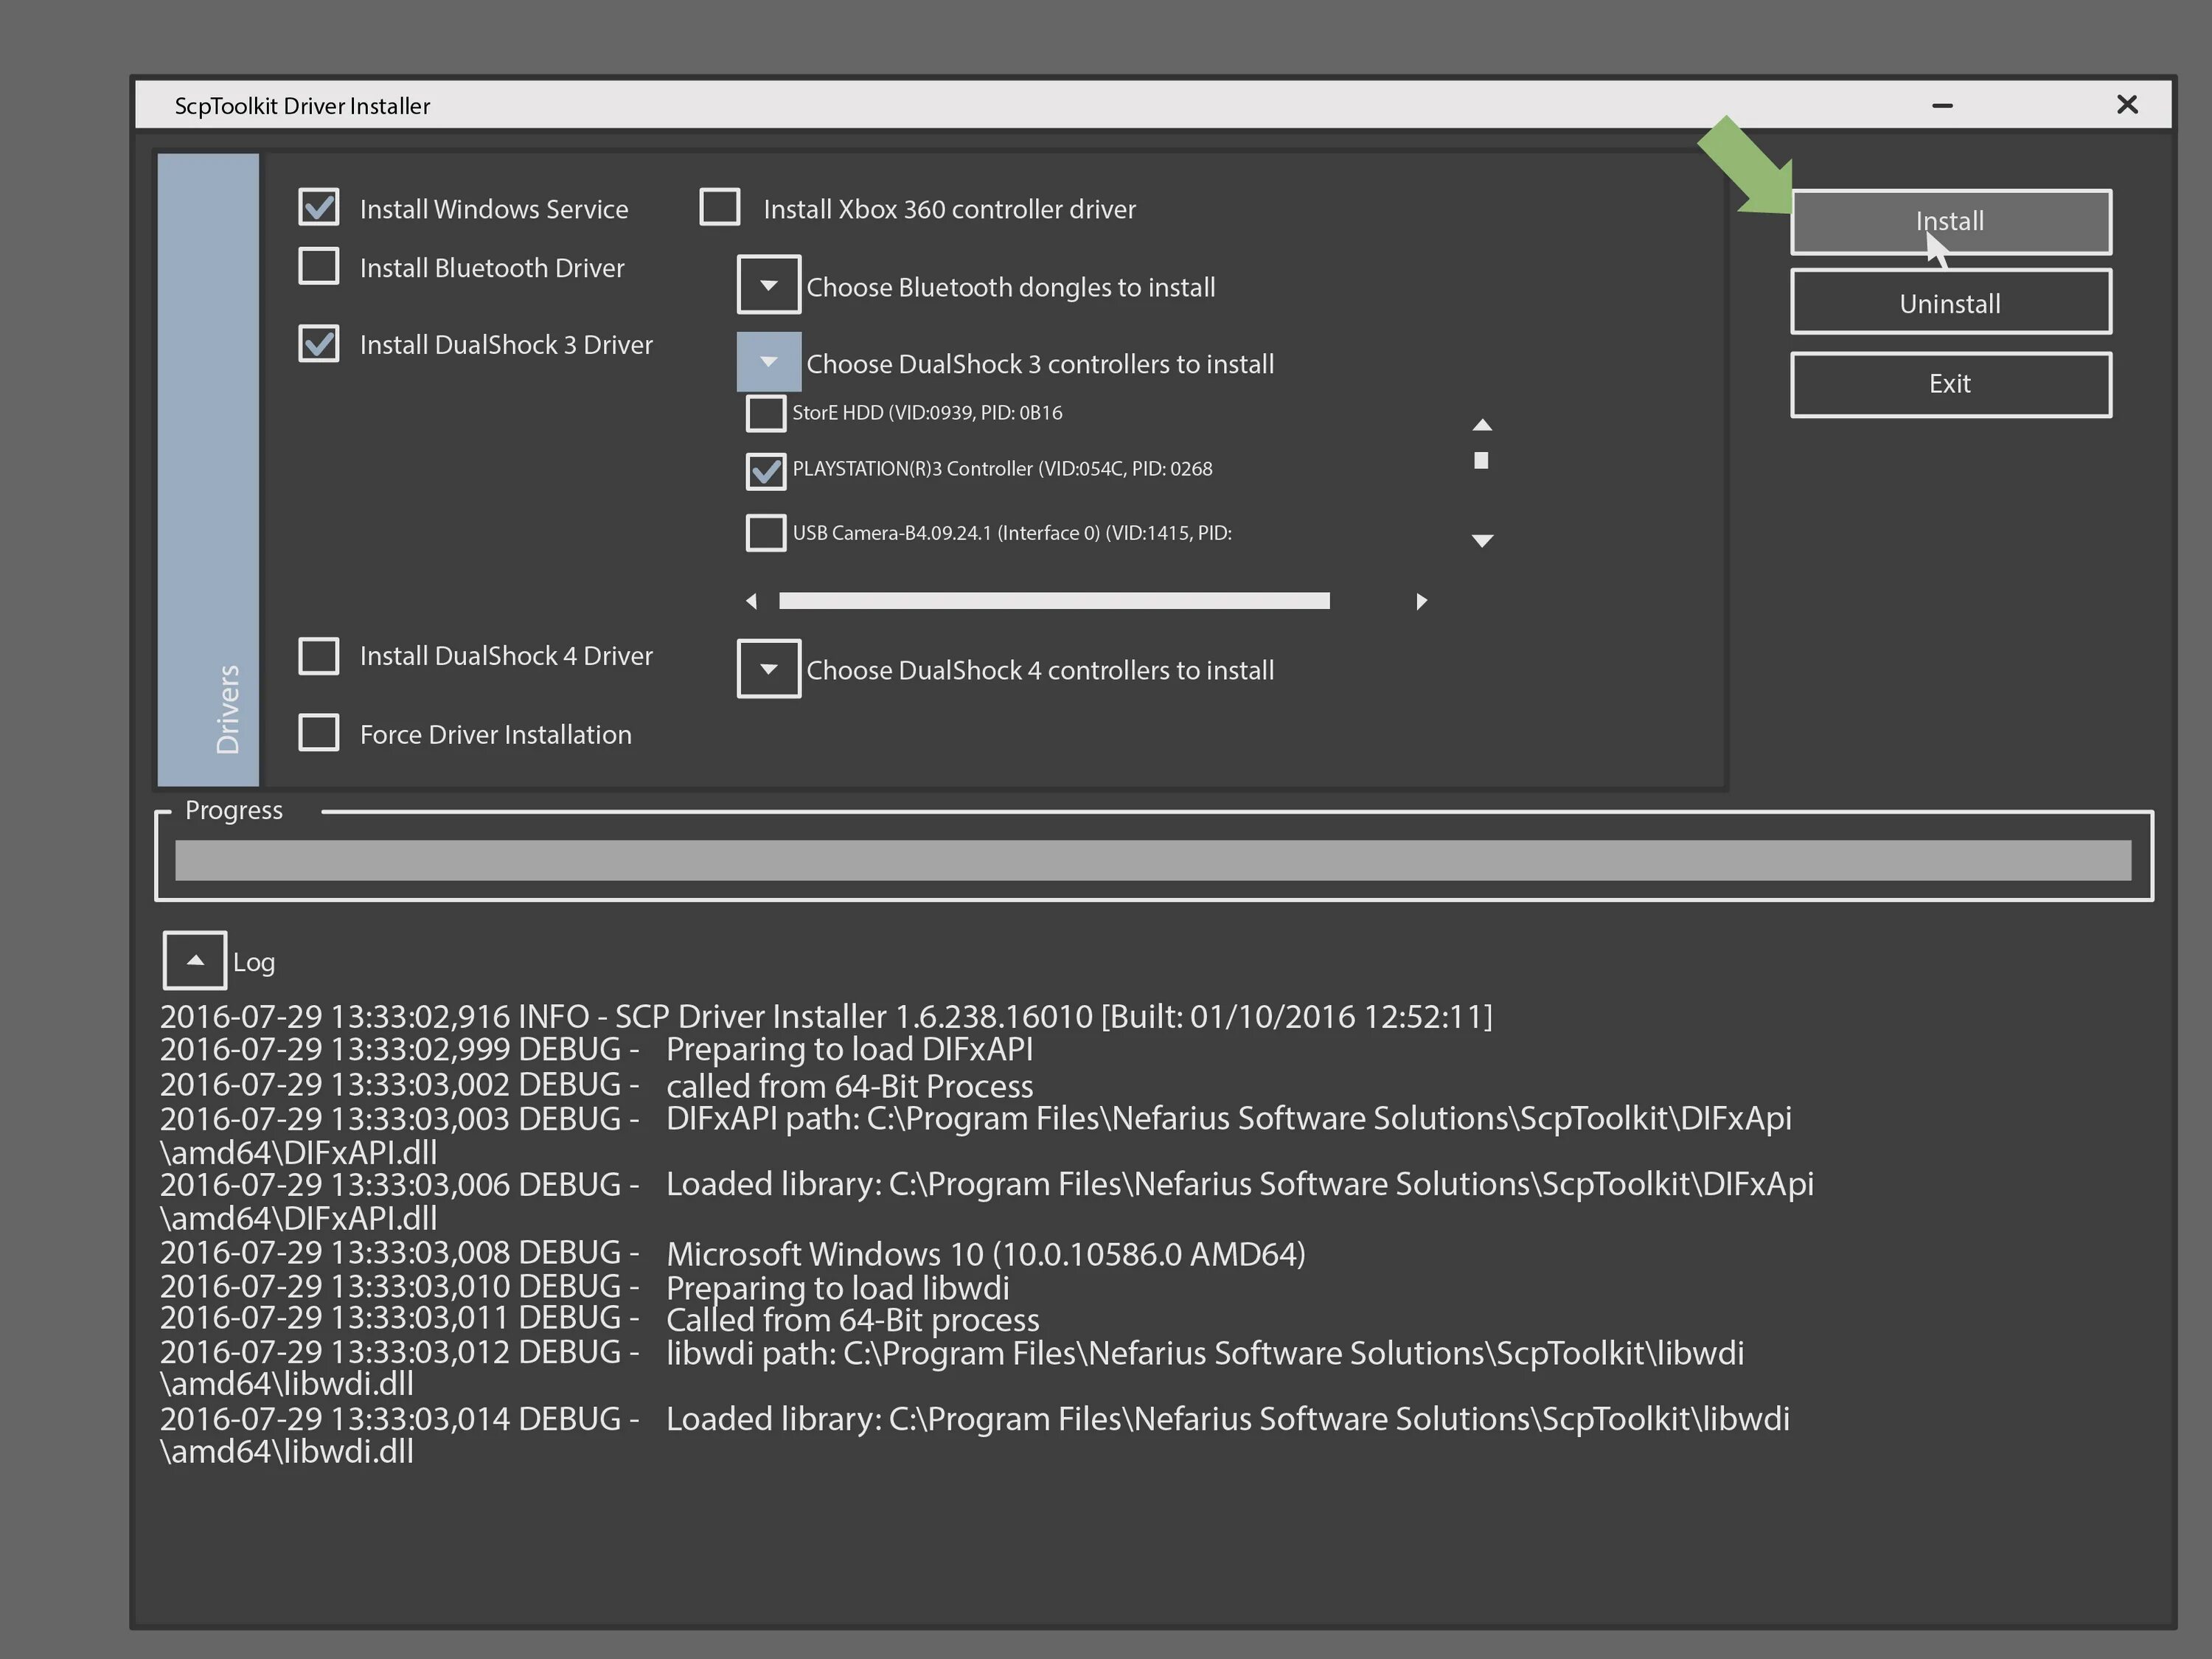This screenshot has width=2212, height=1659.
Task: Click horizontal scrollbar right arrow
Action: coord(1421,601)
